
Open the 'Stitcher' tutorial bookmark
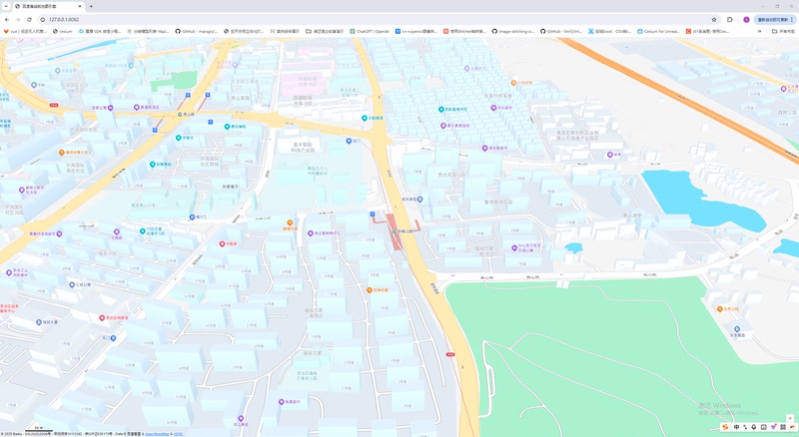click(x=464, y=31)
